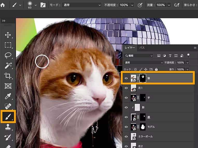198x148 pixels.
Task: Switch to the レイヤー tab
Action: [130, 48]
